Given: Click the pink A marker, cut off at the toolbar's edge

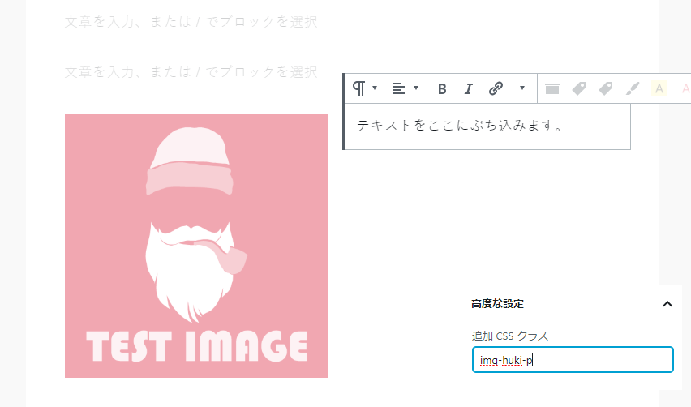Looking at the screenshot, I should coord(685,88).
